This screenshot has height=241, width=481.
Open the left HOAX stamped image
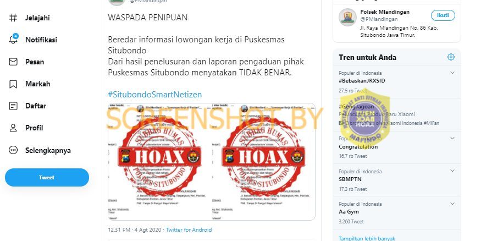tap(160, 162)
